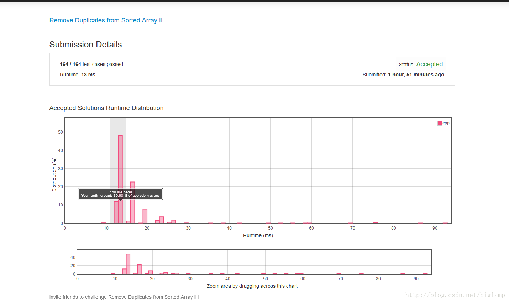
Task: Click the tallest bar in the main chart
Action: click(x=120, y=179)
